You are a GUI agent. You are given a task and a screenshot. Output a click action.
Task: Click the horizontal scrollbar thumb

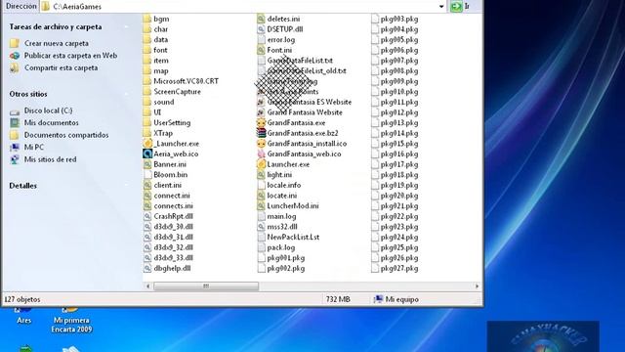(206, 286)
